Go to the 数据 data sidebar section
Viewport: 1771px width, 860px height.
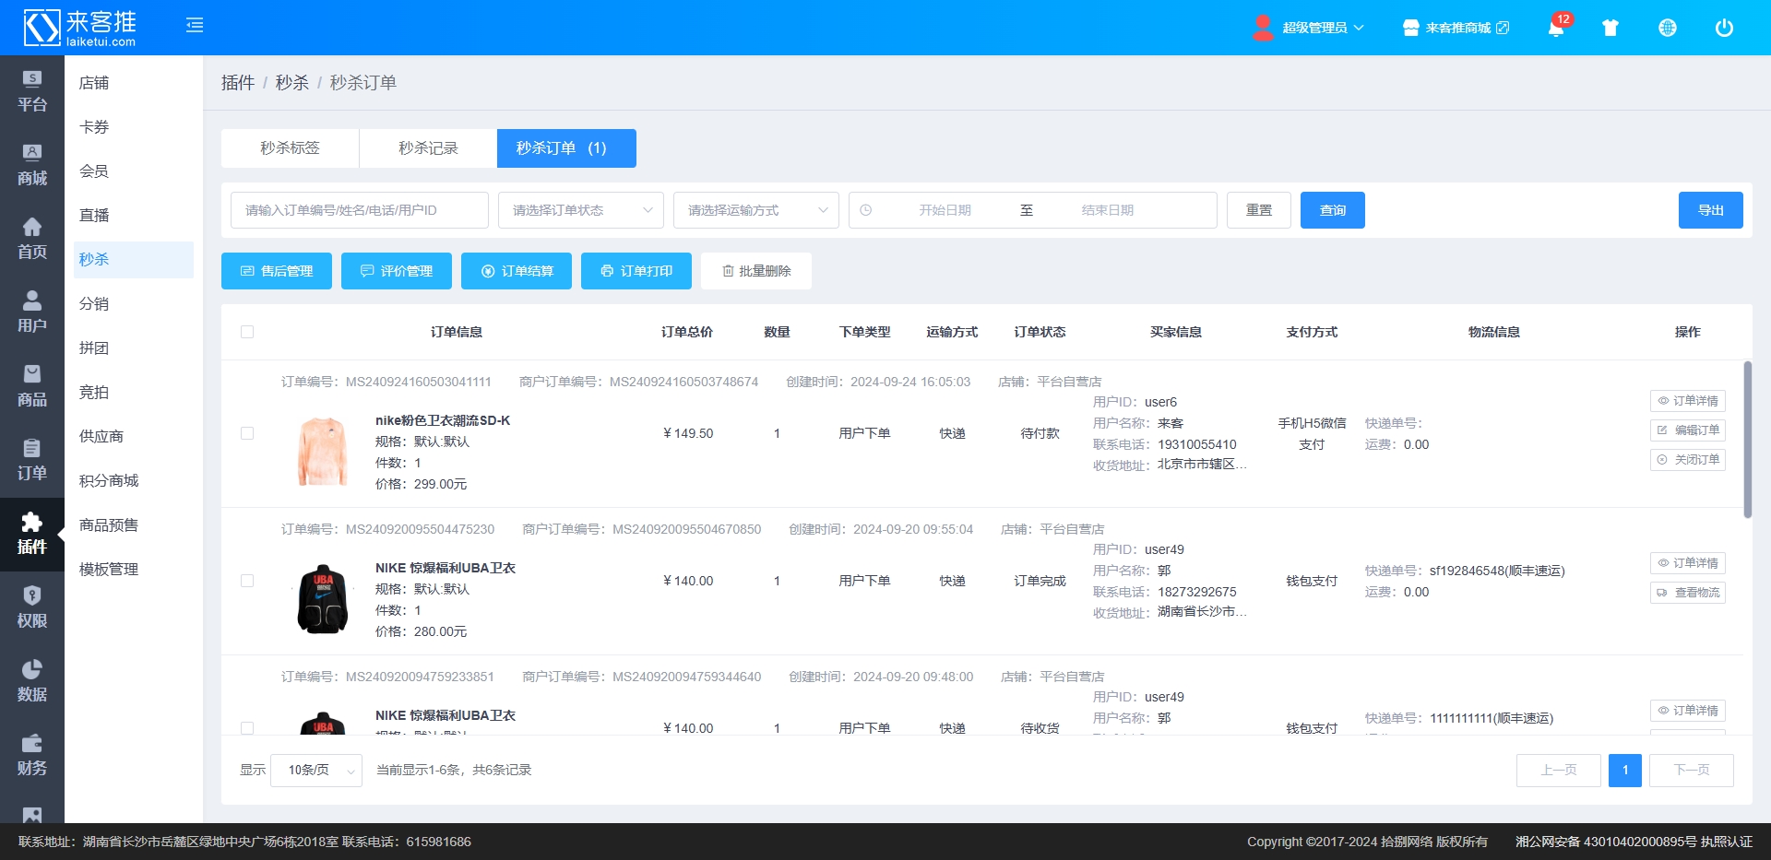32,681
